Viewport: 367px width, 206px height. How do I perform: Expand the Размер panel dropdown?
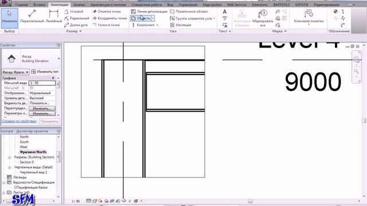click(80, 31)
